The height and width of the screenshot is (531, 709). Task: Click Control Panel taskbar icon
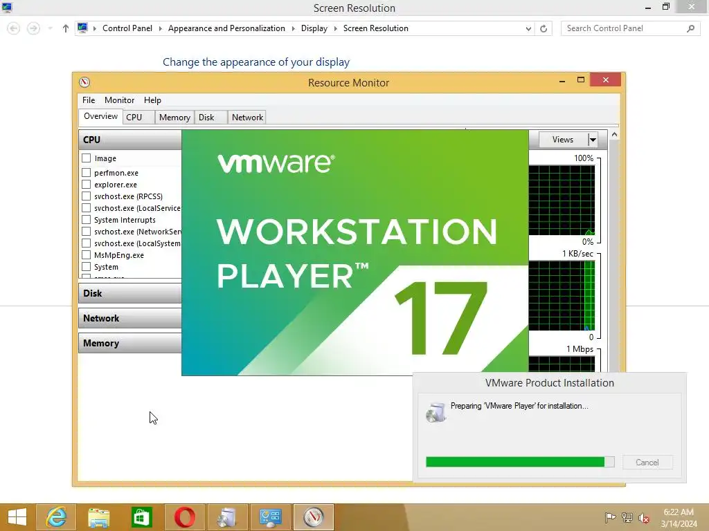[271, 517]
